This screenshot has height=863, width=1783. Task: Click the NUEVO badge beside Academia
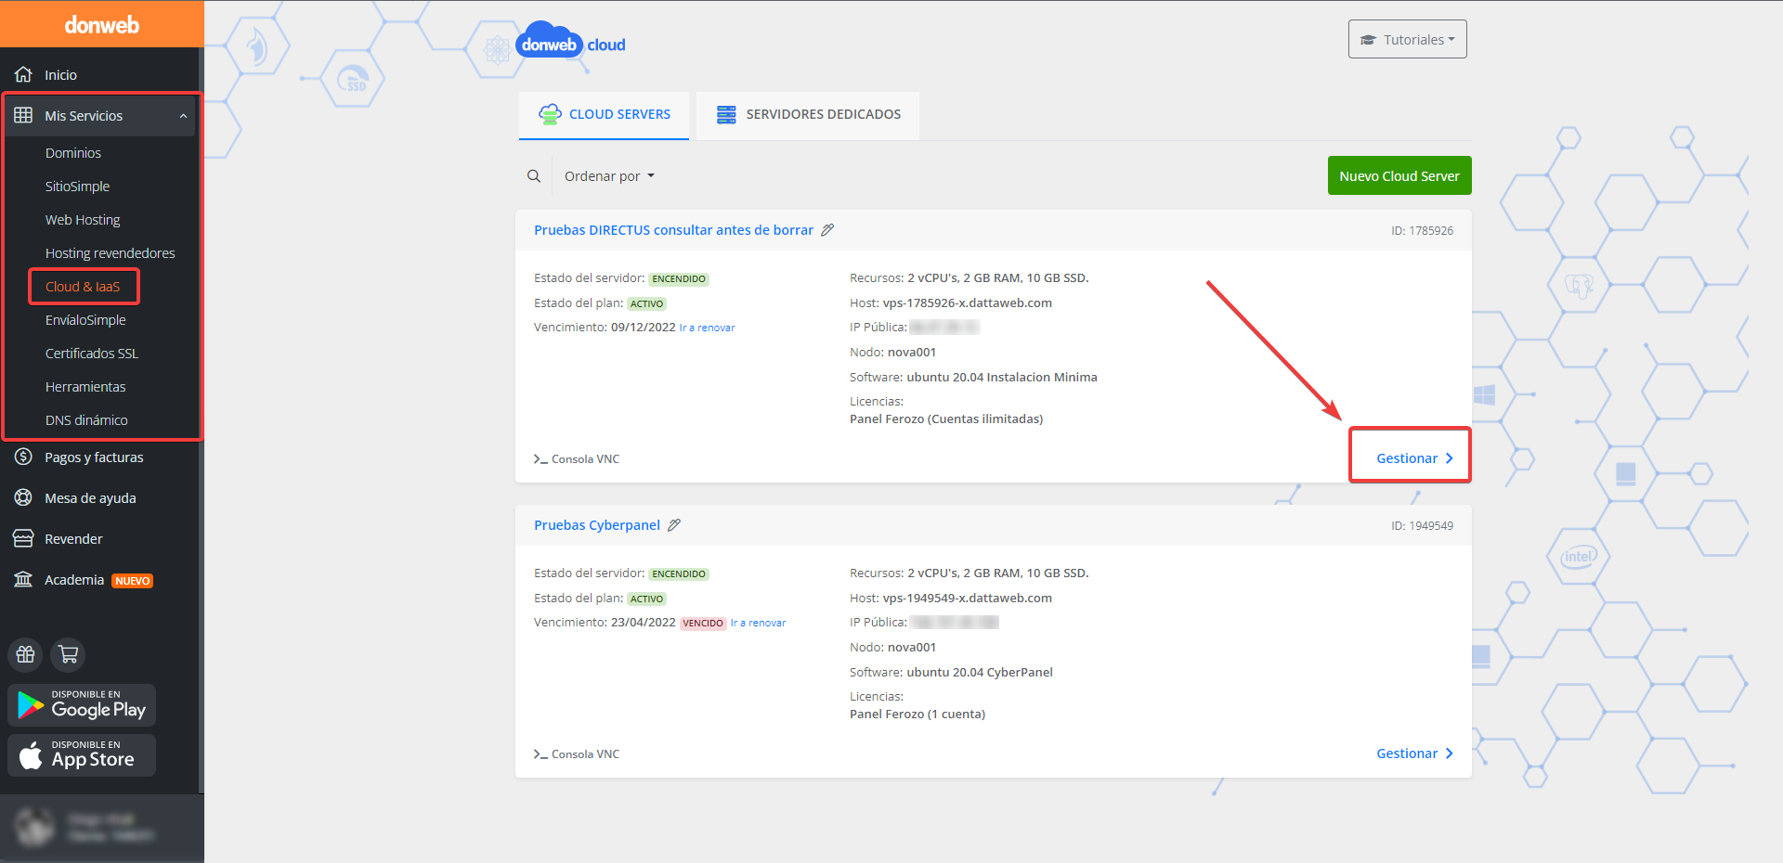point(133,581)
